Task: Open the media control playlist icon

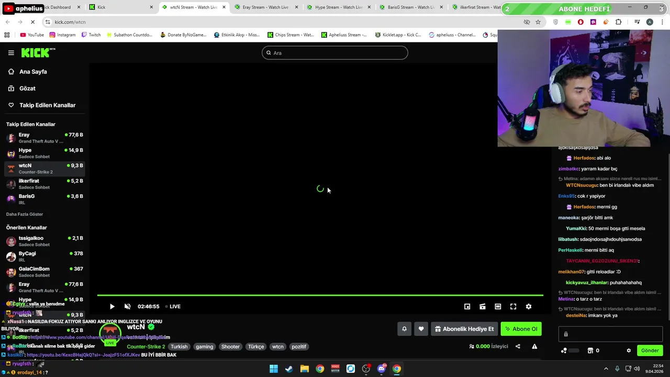Action: pyautogui.click(x=637, y=22)
